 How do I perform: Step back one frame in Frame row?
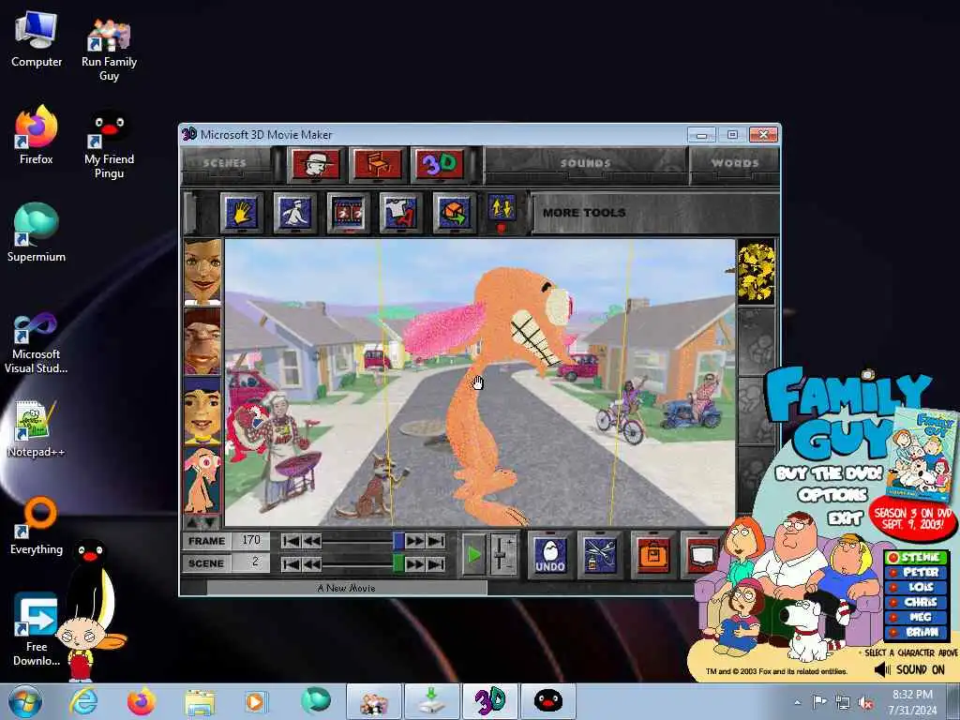(311, 541)
